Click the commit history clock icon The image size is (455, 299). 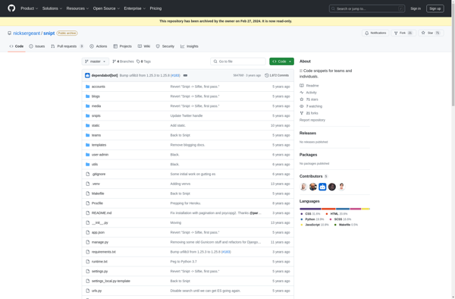266,75
